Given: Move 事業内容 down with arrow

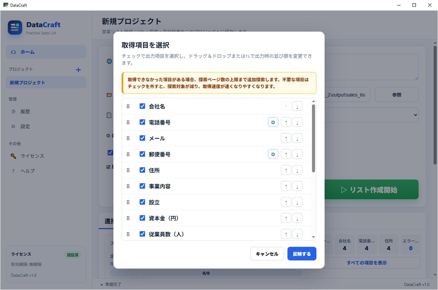Looking at the screenshot, I should pos(297,186).
